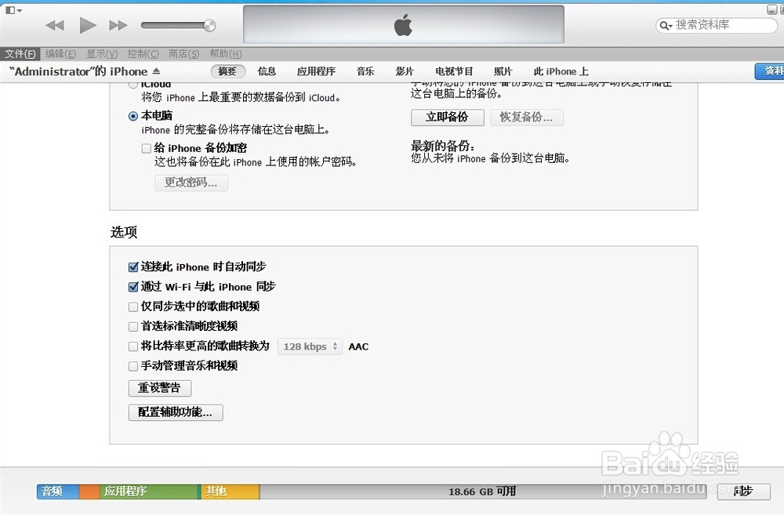Click the rewind previous track button
The width and height of the screenshot is (784, 515).
click(55, 25)
